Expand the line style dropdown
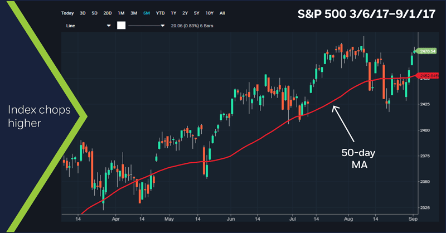 pyautogui.click(x=147, y=26)
